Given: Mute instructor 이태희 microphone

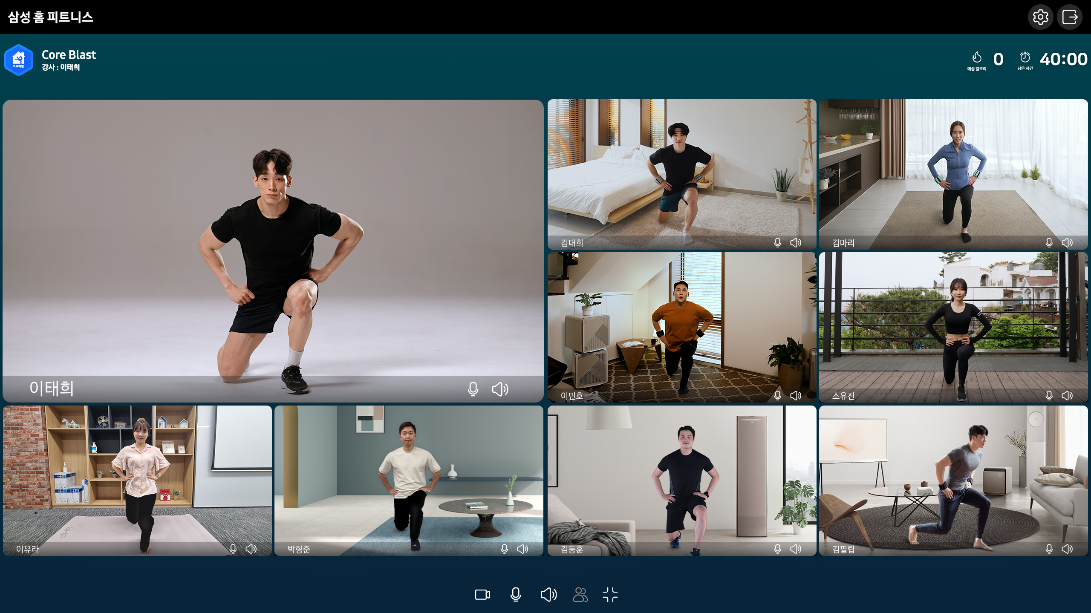Looking at the screenshot, I should point(473,389).
